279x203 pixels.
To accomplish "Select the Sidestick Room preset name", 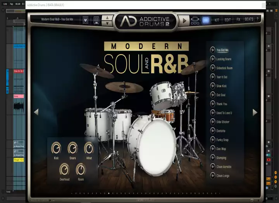I will [x=224, y=68].
